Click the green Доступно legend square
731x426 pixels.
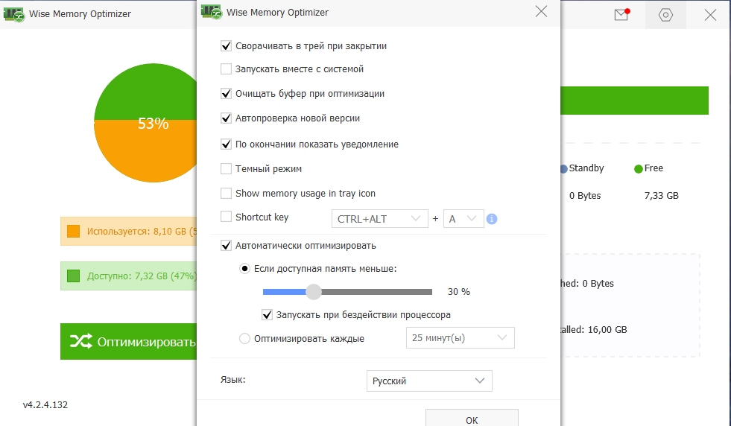pos(73,276)
